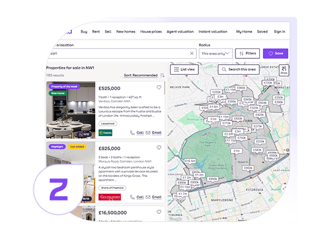The width and height of the screenshot is (327, 245).
Task: Favourite the £525,000 property
Action: 159,88
